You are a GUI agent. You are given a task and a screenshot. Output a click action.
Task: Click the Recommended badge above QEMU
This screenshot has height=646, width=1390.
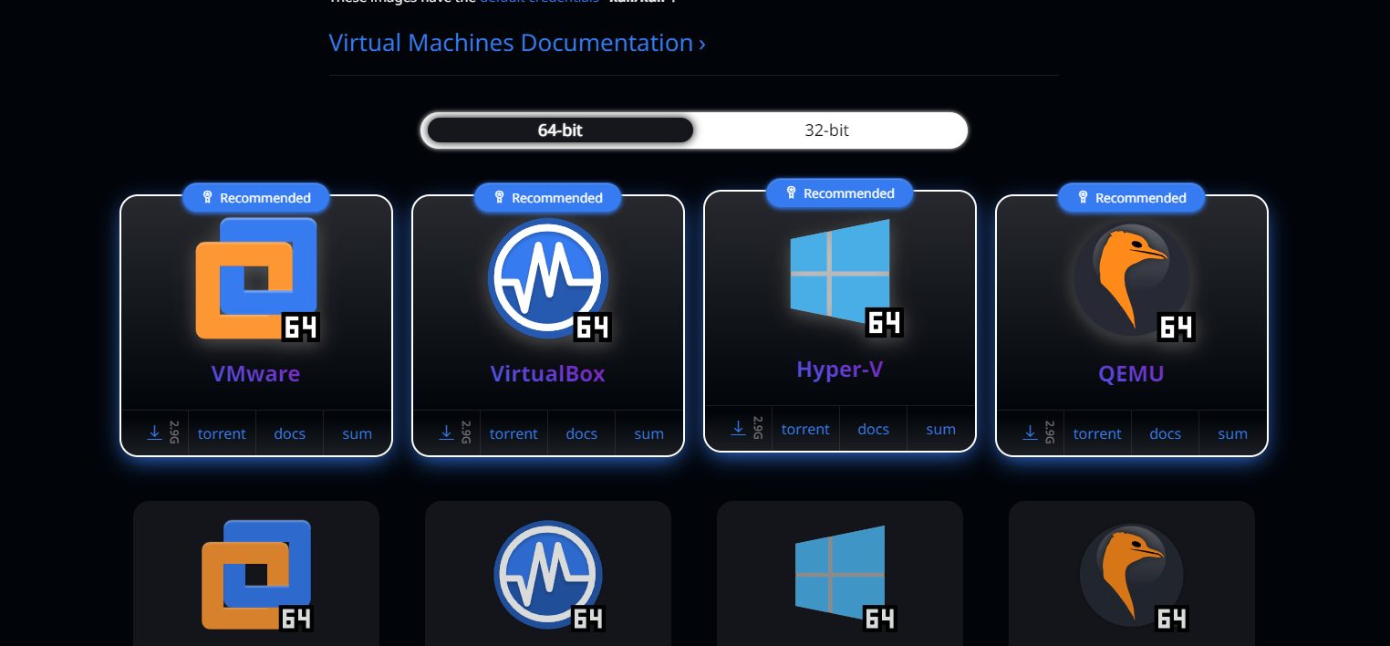pos(1131,197)
